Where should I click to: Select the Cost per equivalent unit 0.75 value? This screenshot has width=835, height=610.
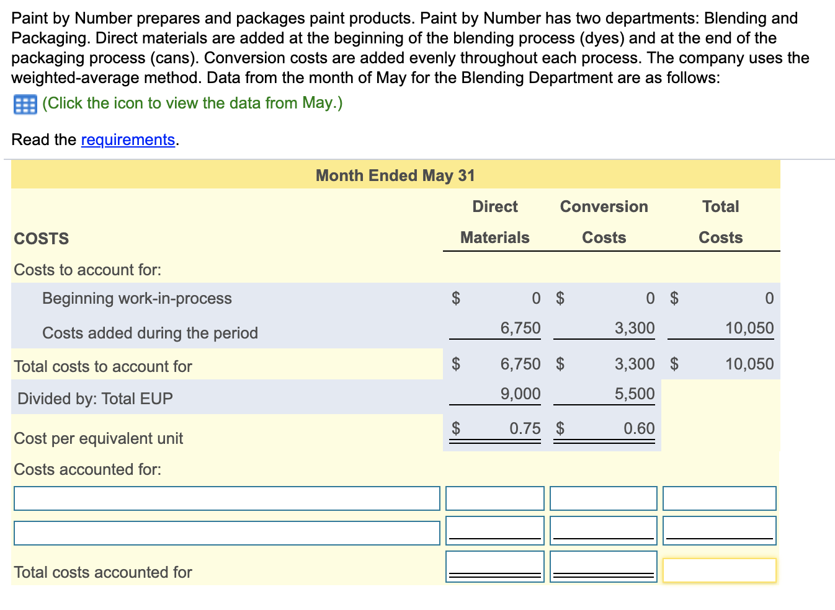pyautogui.click(x=524, y=428)
